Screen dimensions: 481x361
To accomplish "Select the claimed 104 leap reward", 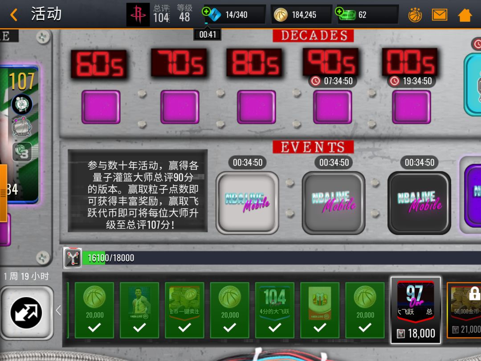I will pyautogui.click(x=275, y=310).
